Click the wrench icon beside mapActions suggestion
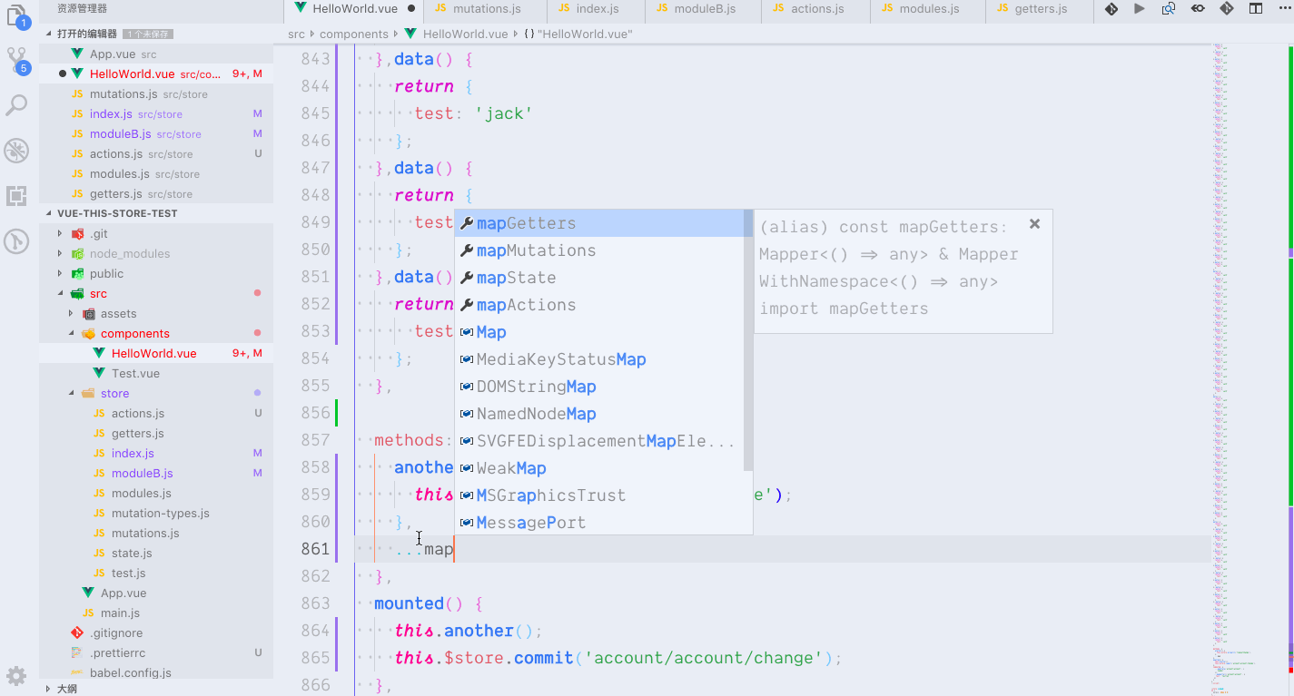 click(x=467, y=305)
